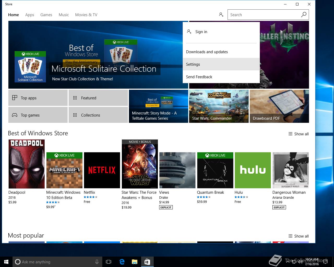Switch to the Movies & TV tab
Image resolution: width=334 pixels, height=267 pixels.
click(x=86, y=15)
